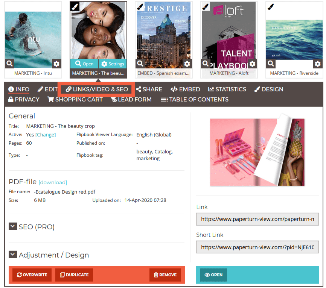Open the TABLE OF CONTENTS tab
This screenshot has width=326, height=288.
click(195, 100)
